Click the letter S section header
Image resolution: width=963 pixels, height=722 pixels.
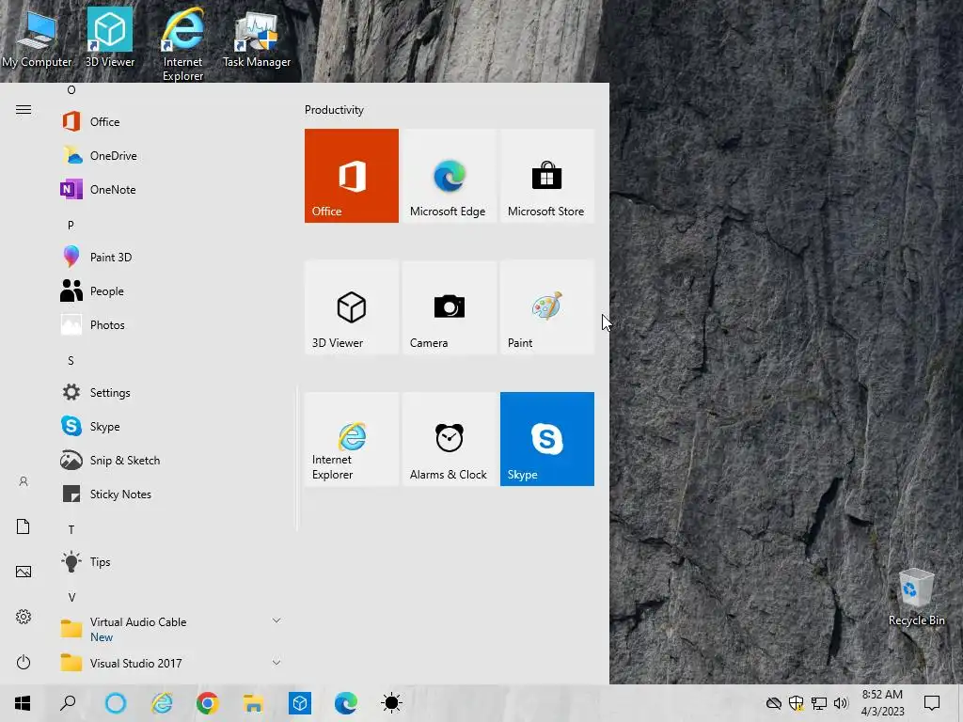coord(71,361)
